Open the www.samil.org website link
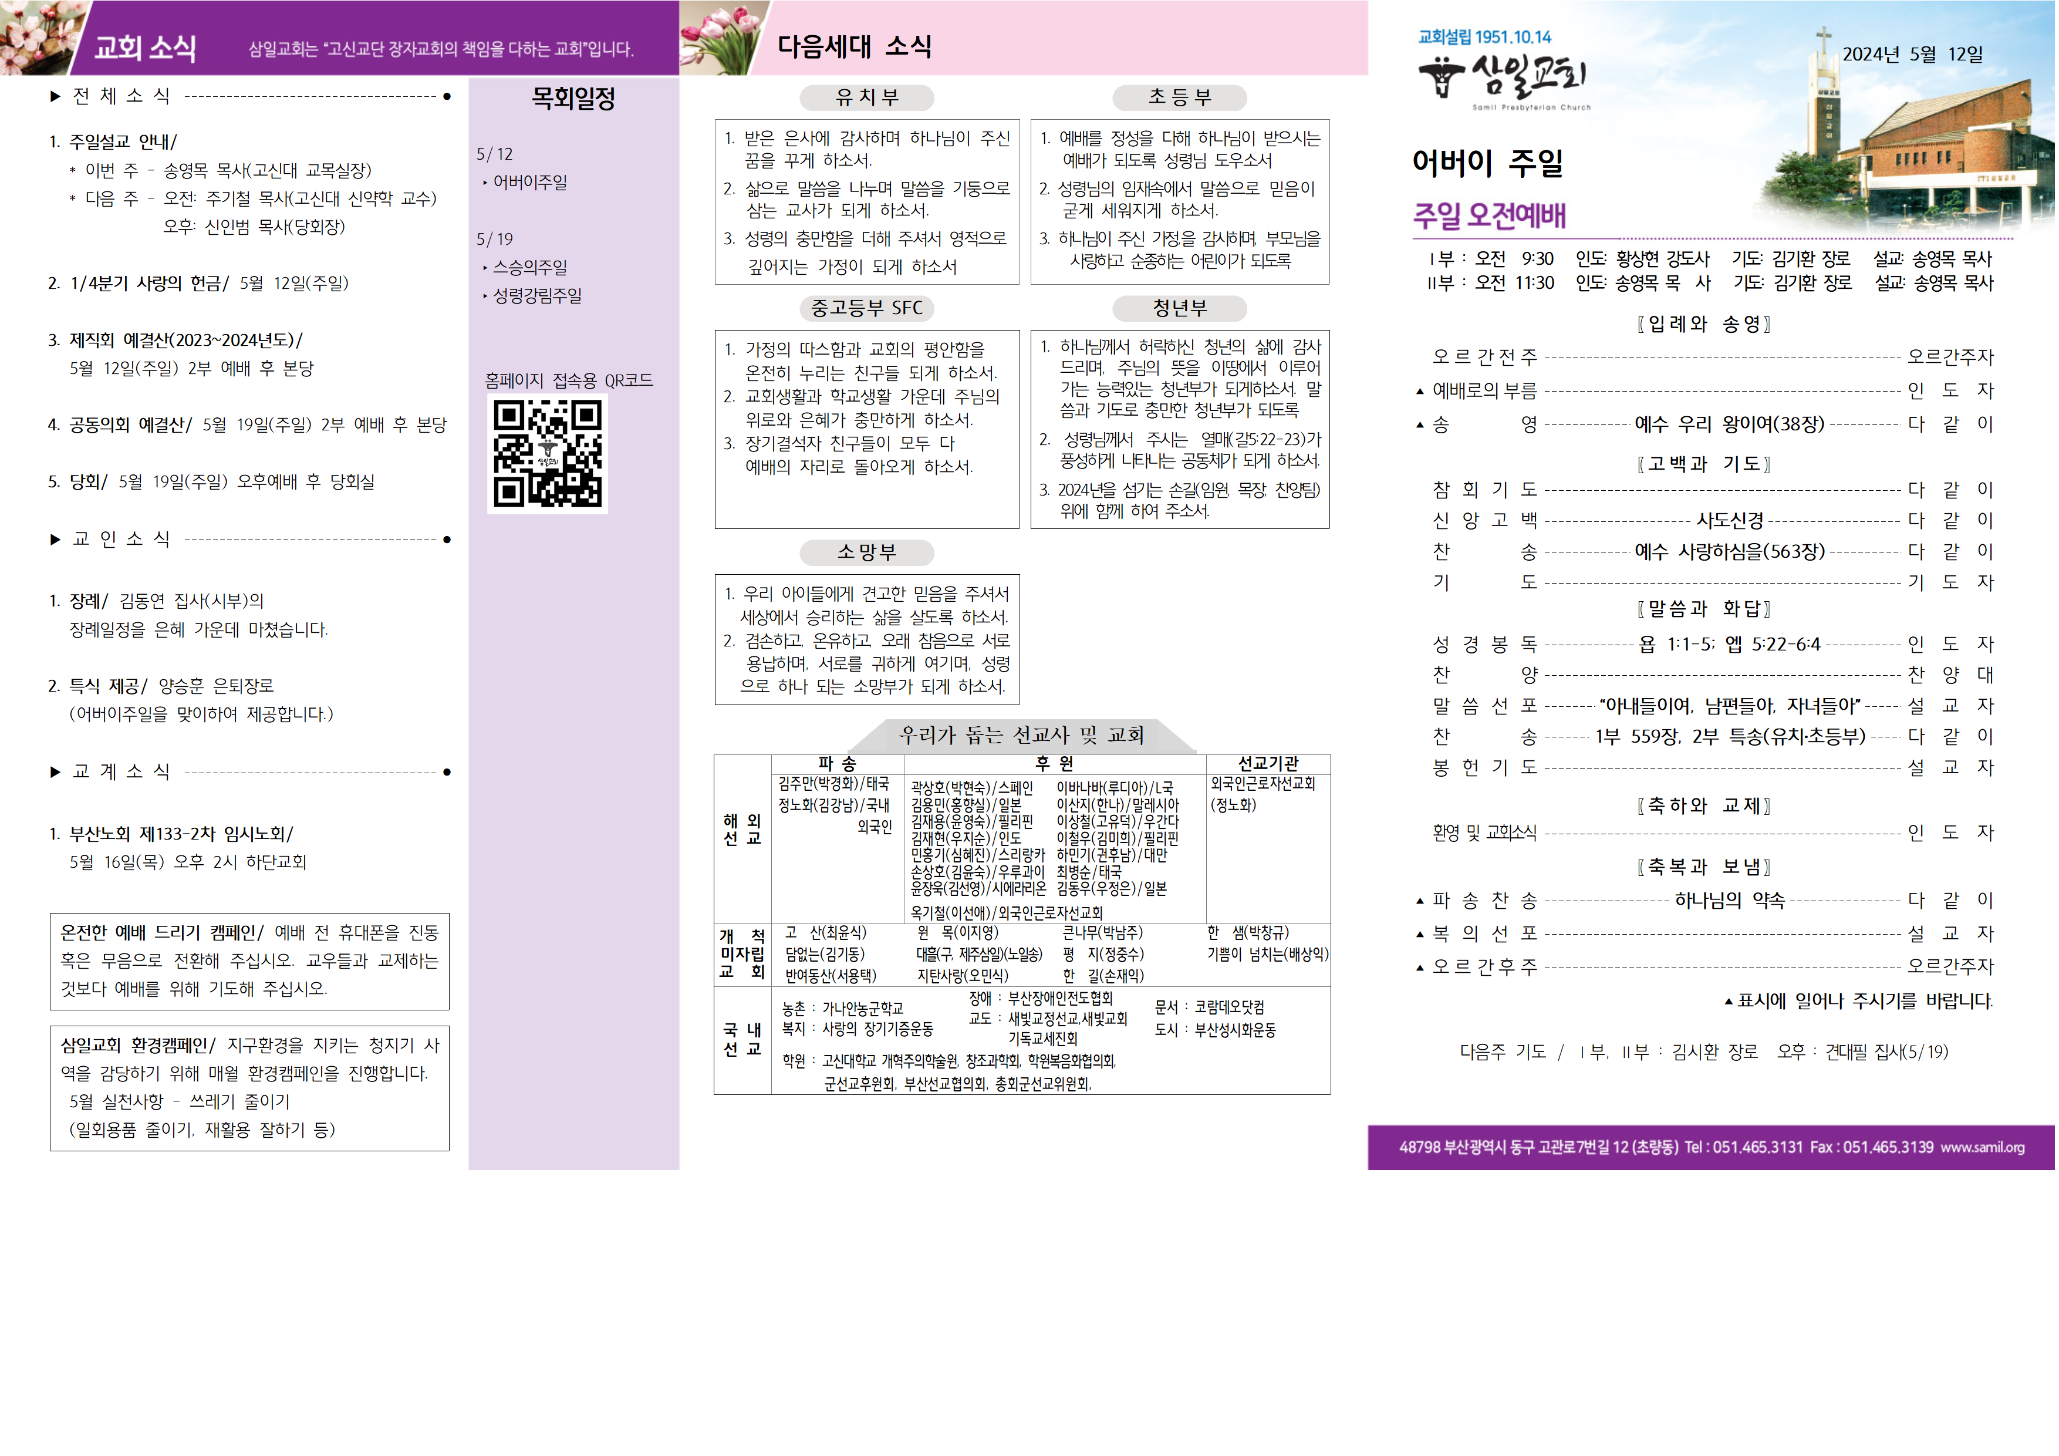Viewport: 2059px width, 1456px height. [x=1982, y=1147]
